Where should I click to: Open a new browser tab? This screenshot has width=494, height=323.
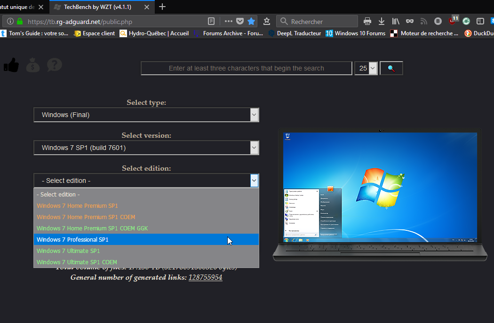point(162,7)
